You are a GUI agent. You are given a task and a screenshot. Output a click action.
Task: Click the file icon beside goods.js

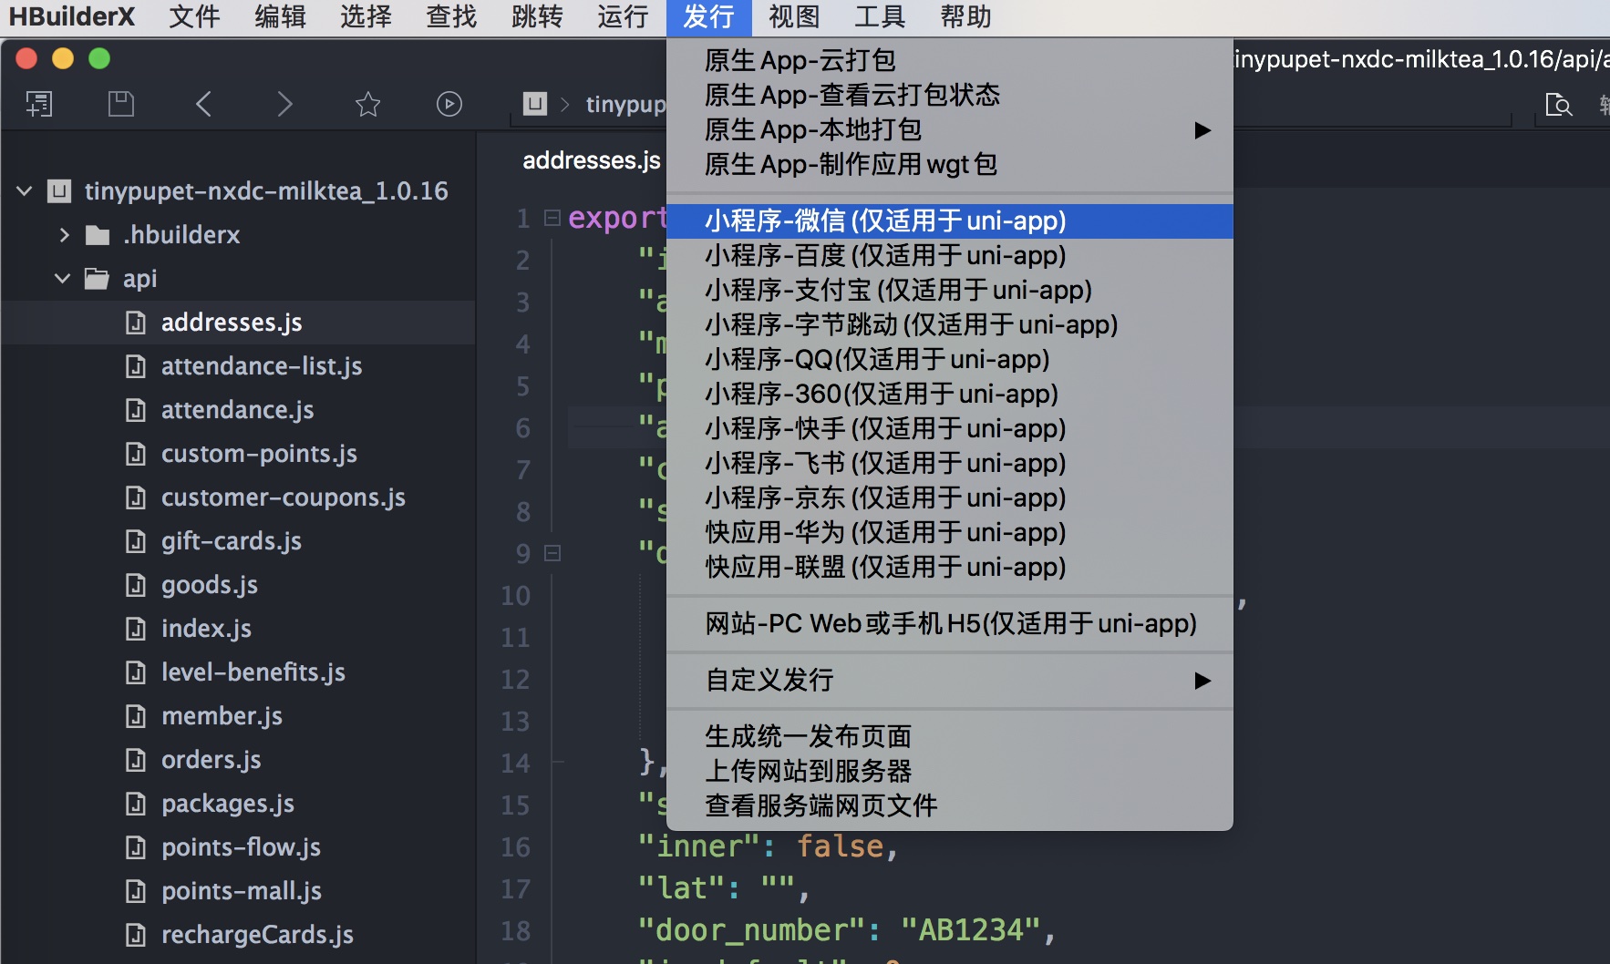[x=136, y=585]
